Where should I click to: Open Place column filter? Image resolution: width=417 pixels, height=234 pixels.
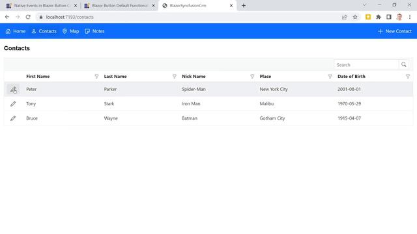(330, 77)
